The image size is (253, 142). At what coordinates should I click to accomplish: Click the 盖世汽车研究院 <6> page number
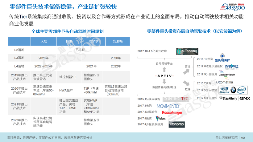tap(230, 138)
